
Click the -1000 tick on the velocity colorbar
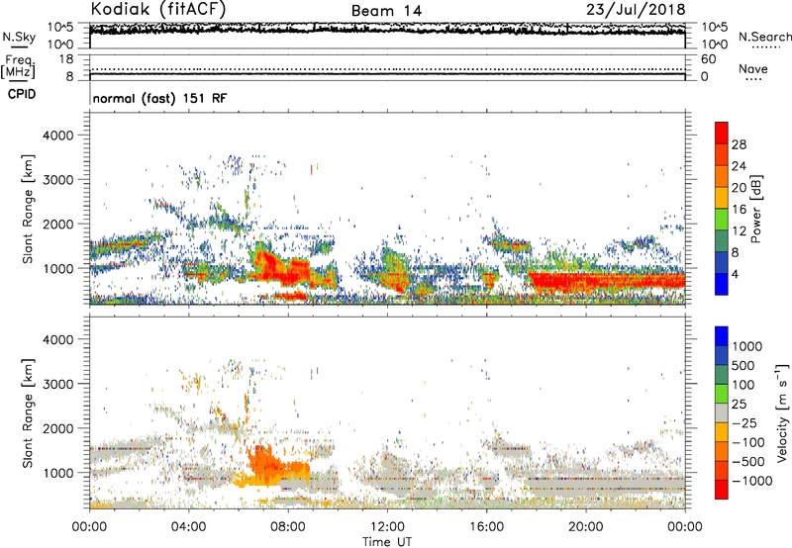(751, 481)
